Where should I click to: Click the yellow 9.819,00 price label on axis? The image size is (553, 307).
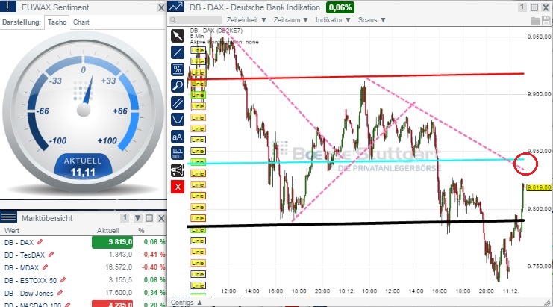click(x=539, y=187)
